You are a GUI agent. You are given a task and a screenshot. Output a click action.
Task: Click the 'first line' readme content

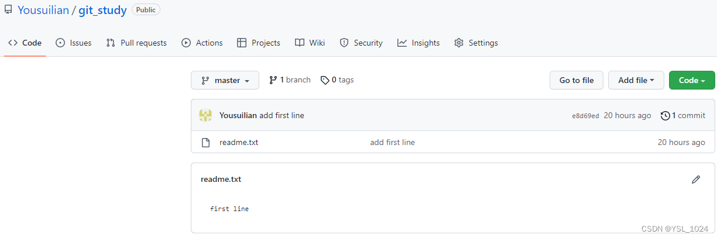(x=229, y=209)
